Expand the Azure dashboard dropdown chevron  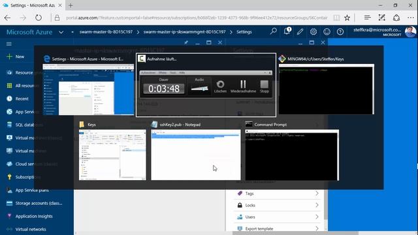(x=61, y=32)
